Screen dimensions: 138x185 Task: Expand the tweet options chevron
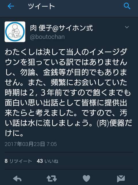click(x=127, y=27)
